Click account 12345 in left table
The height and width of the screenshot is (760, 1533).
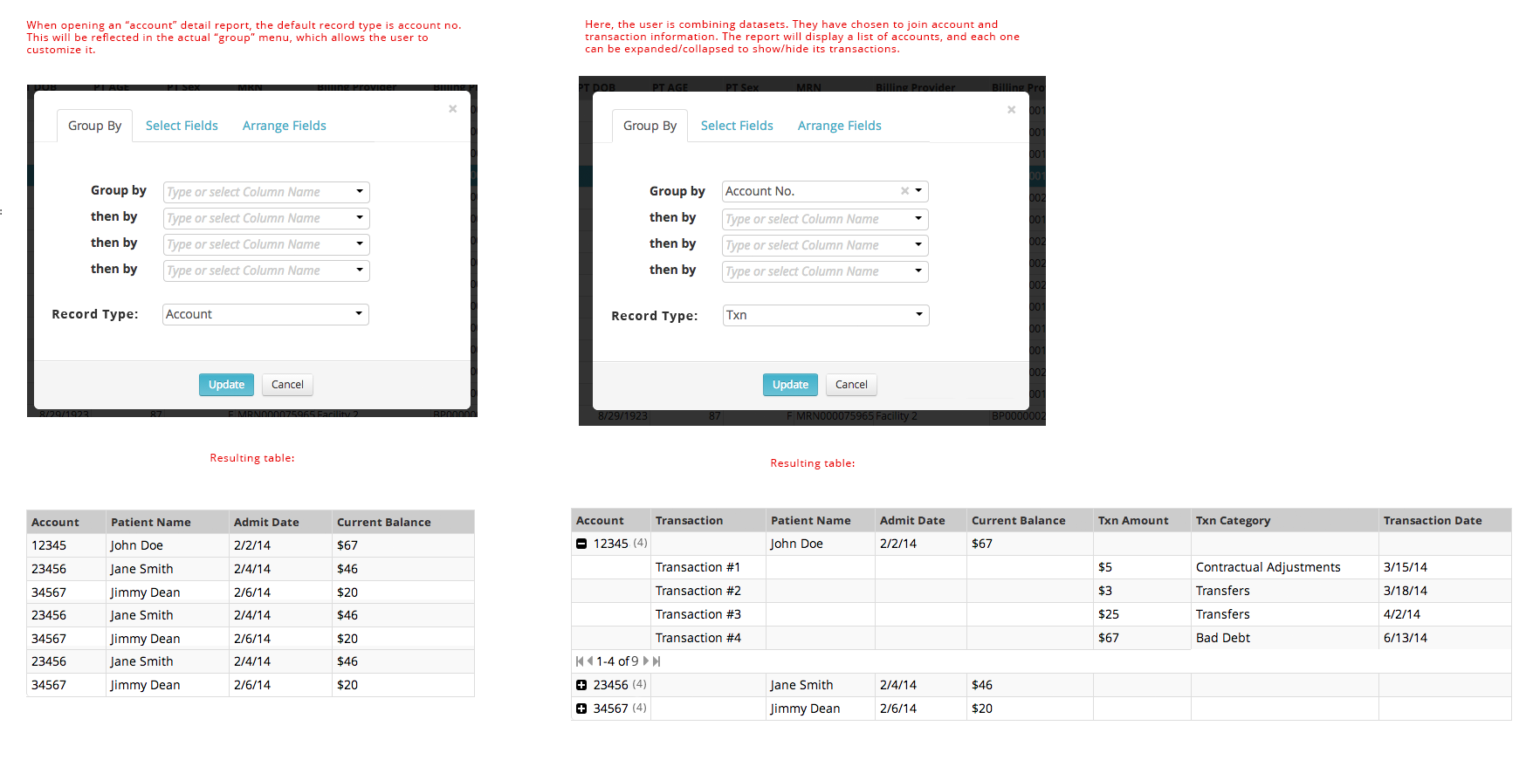click(x=49, y=545)
